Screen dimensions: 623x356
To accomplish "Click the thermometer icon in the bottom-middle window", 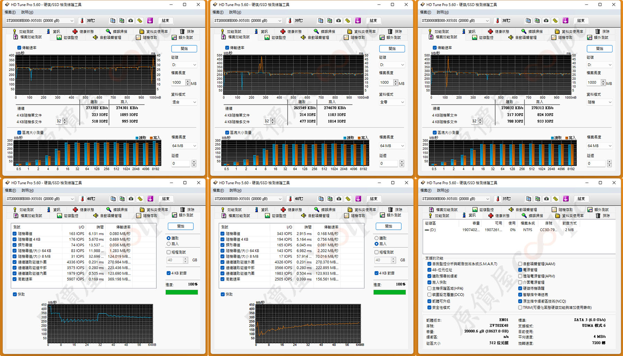I will point(291,199).
